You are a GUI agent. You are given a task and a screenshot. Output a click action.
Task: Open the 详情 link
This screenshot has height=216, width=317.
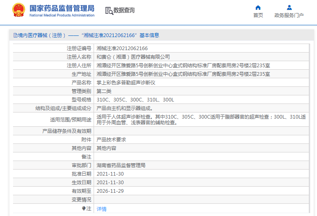click(x=101, y=209)
